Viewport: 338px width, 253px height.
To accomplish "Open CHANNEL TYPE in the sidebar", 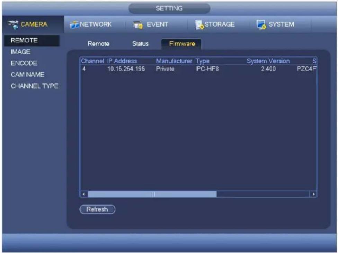I will coord(35,86).
